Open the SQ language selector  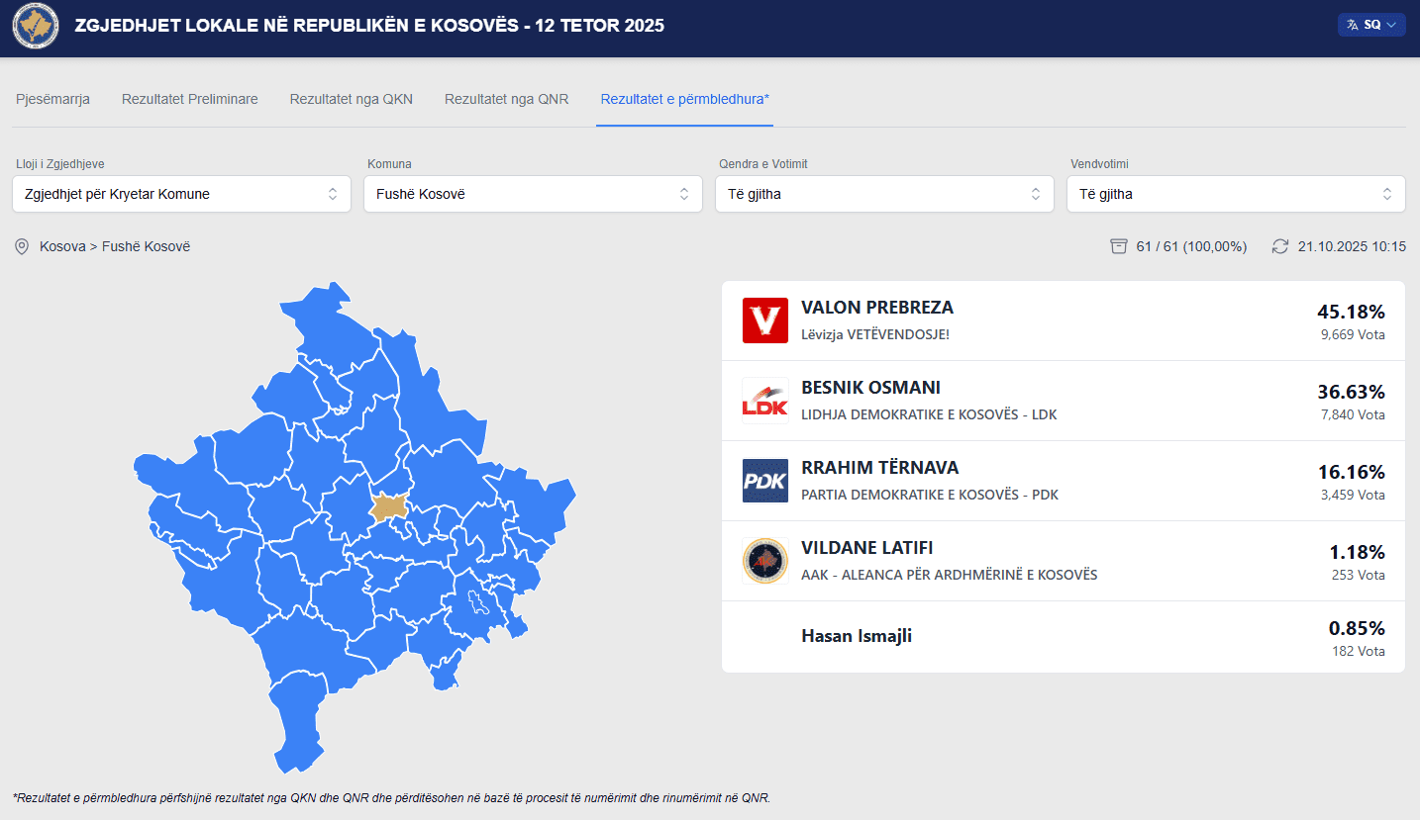pyautogui.click(x=1370, y=25)
